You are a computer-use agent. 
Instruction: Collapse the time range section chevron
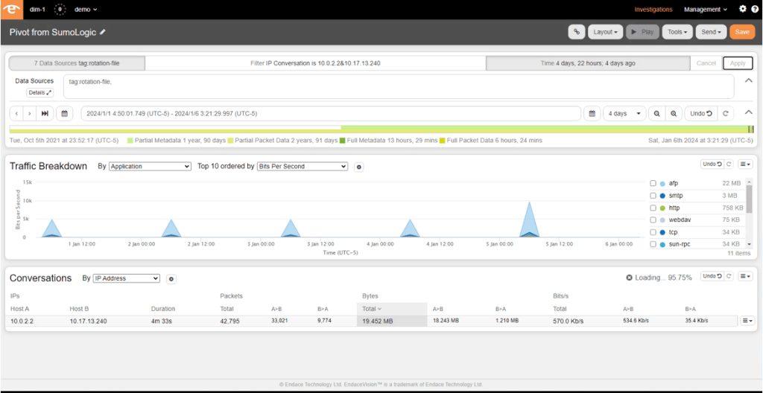point(749,112)
